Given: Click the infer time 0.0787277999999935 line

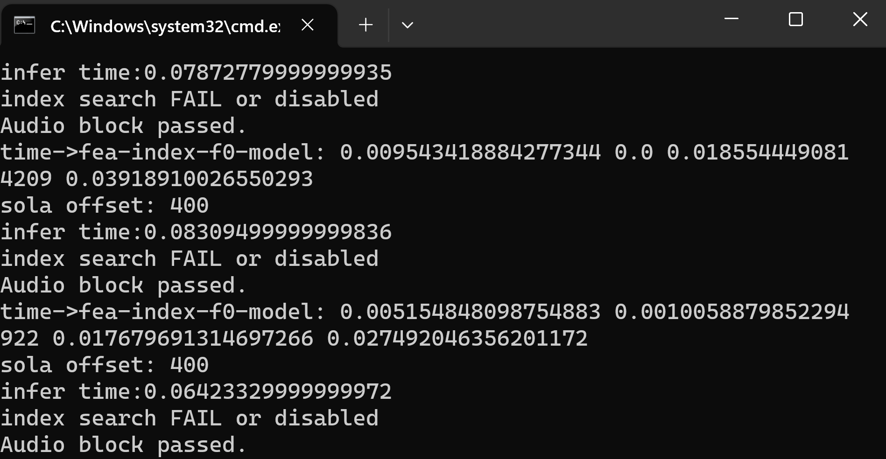Looking at the screenshot, I should click(196, 73).
